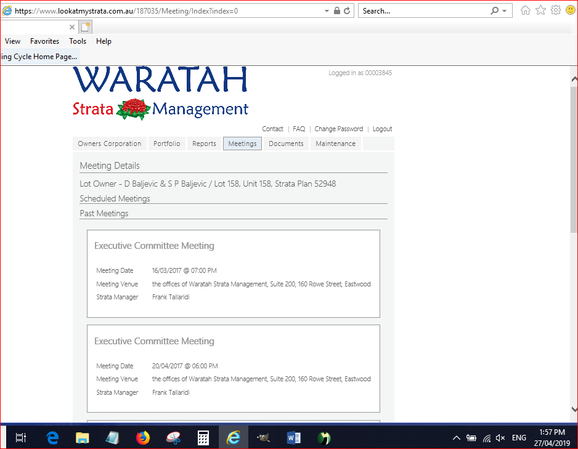Screen dimensions: 578x449
Task: Open the FAQ link
Action: coord(299,129)
